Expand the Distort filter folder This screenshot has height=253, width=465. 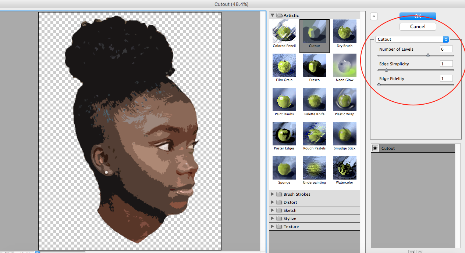(273, 202)
